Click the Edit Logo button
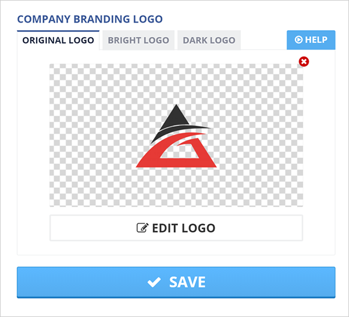The width and height of the screenshot is (349, 317). [176, 228]
